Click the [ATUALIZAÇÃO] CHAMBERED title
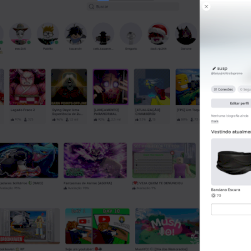The height and width of the screenshot is (251, 251). coord(147,112)
